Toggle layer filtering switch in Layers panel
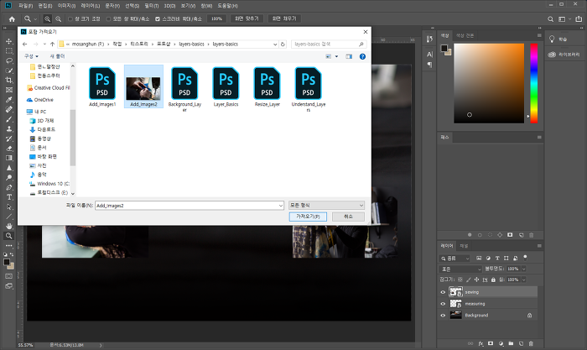Image resolution: width=587 pixels, height=350 pixels. (x=525, y=258)
